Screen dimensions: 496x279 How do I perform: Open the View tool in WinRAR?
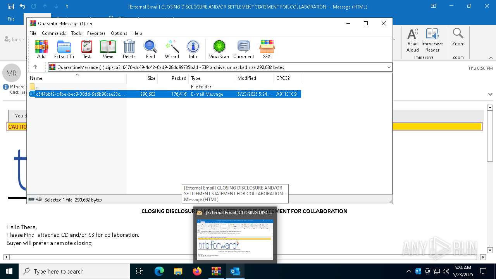click(108, 49)
